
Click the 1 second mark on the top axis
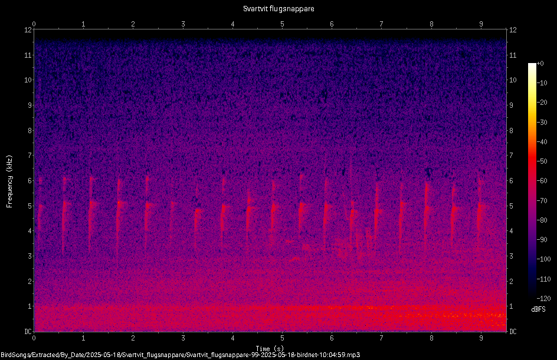pyautogui.click(x=83, y=24)
